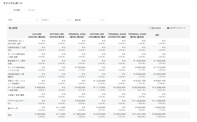Click the クイックレポート page title
Image resolution: width=197 pixels, height=122 pixels.
pyautogui.click(x=13, y=3)
